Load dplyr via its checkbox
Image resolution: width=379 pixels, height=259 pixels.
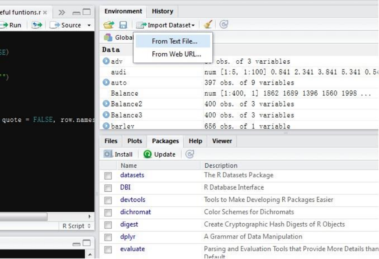pos(108,237)
